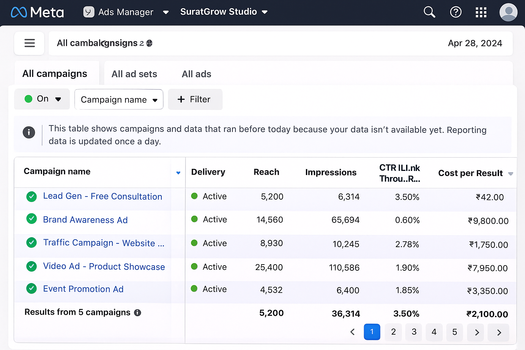
Task: Expand the On filter dropdown
Action: tap(42, 99)
